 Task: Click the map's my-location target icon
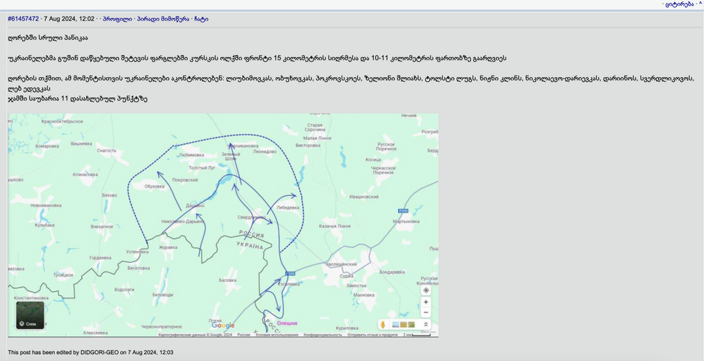click(426, 290)
